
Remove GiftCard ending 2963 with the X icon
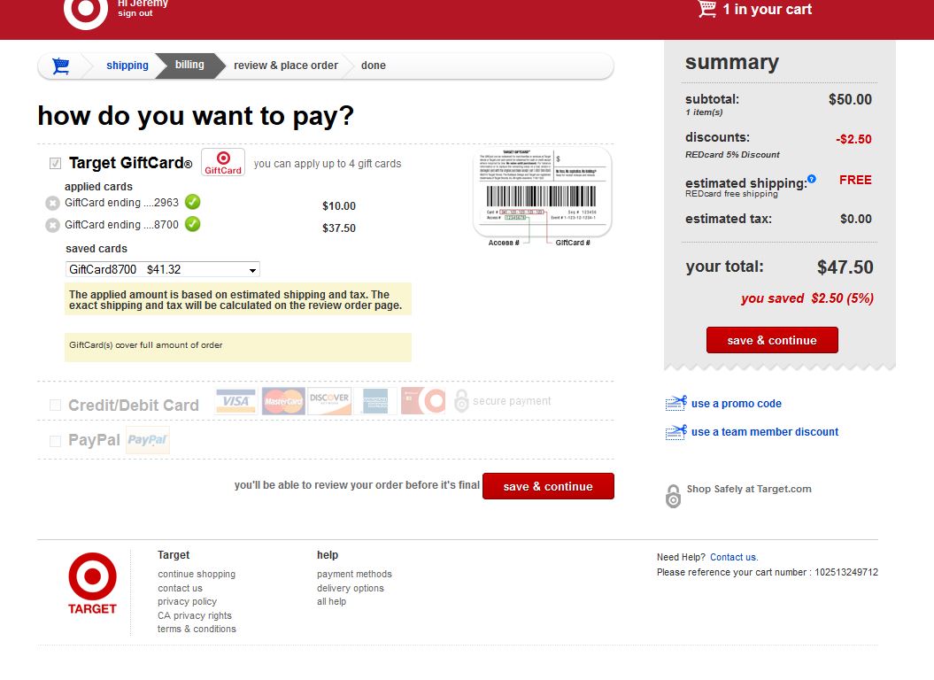click(52, 204)
